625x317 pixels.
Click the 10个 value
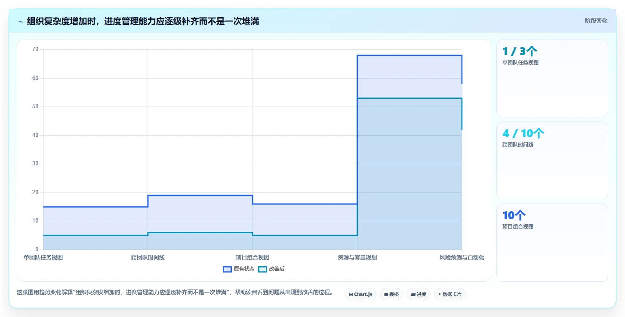pyautogui.click(x=514, y=215)
